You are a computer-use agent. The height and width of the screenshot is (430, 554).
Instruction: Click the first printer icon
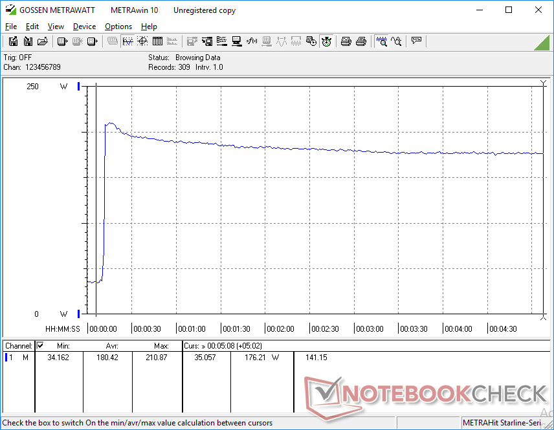tap(346, 41)
